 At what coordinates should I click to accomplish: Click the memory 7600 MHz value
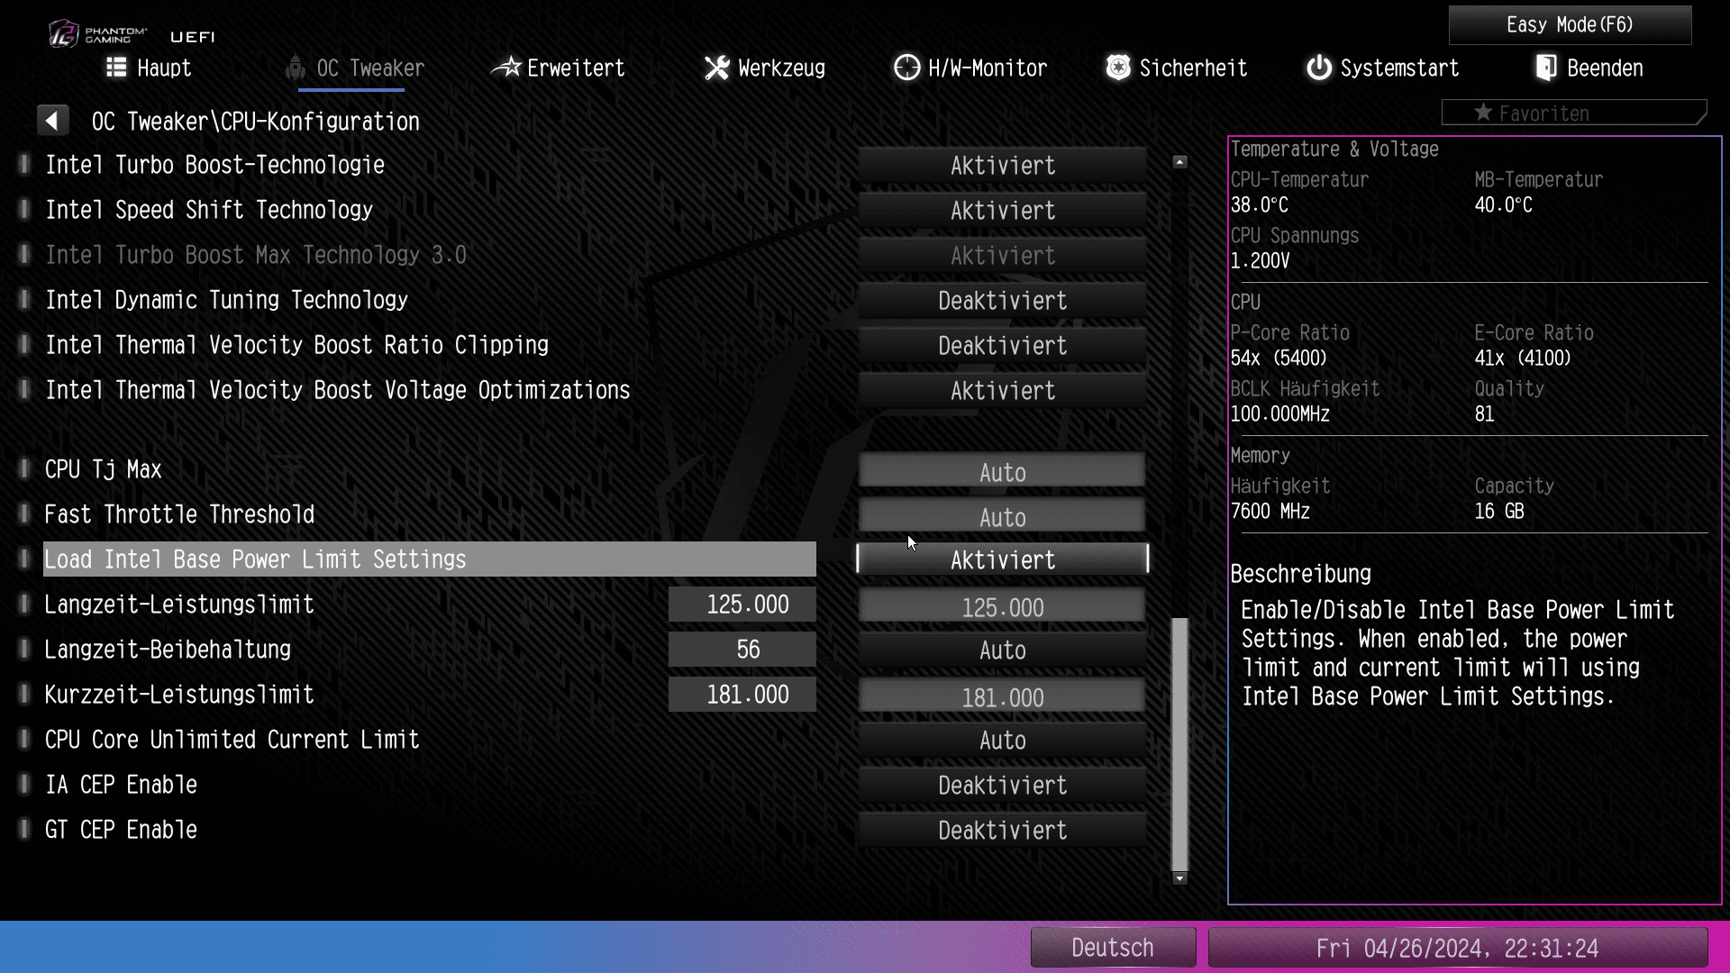1270,512
